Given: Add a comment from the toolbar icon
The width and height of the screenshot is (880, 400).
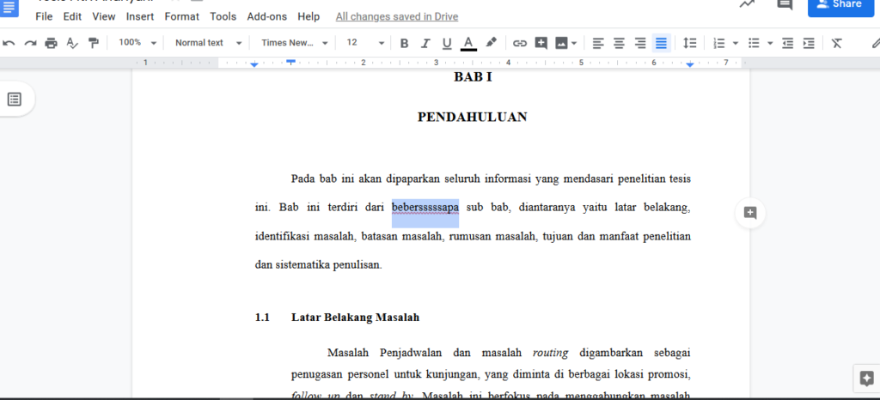Looking at the screenshot, I should coord(541,43).
